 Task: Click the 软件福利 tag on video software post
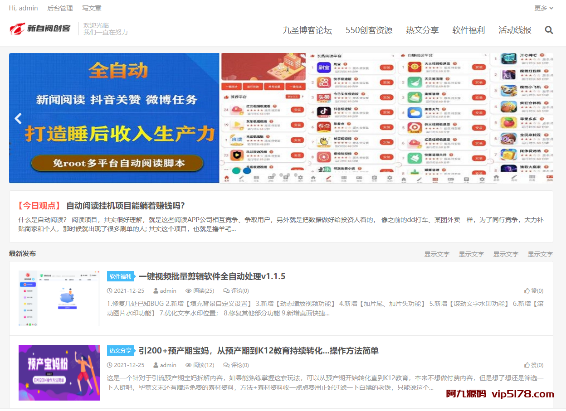[x=121, y=276]
